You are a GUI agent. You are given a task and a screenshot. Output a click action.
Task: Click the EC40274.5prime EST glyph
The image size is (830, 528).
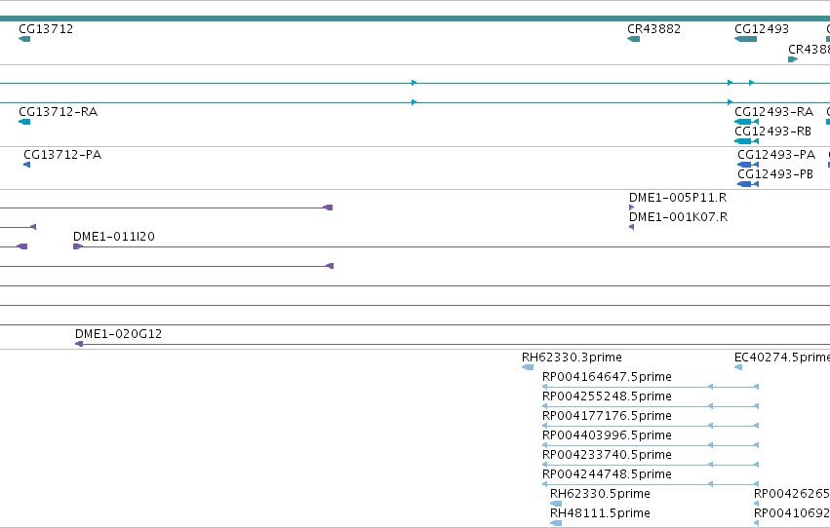[x=738, y=367]
